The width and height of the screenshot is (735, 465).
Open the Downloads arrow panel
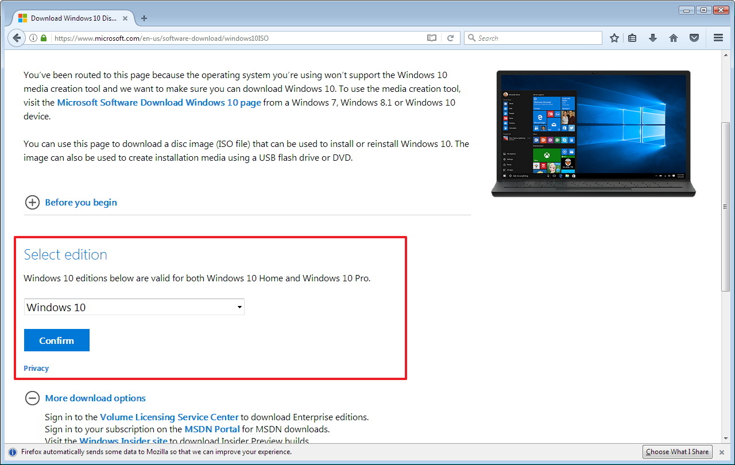coord(653,38)
